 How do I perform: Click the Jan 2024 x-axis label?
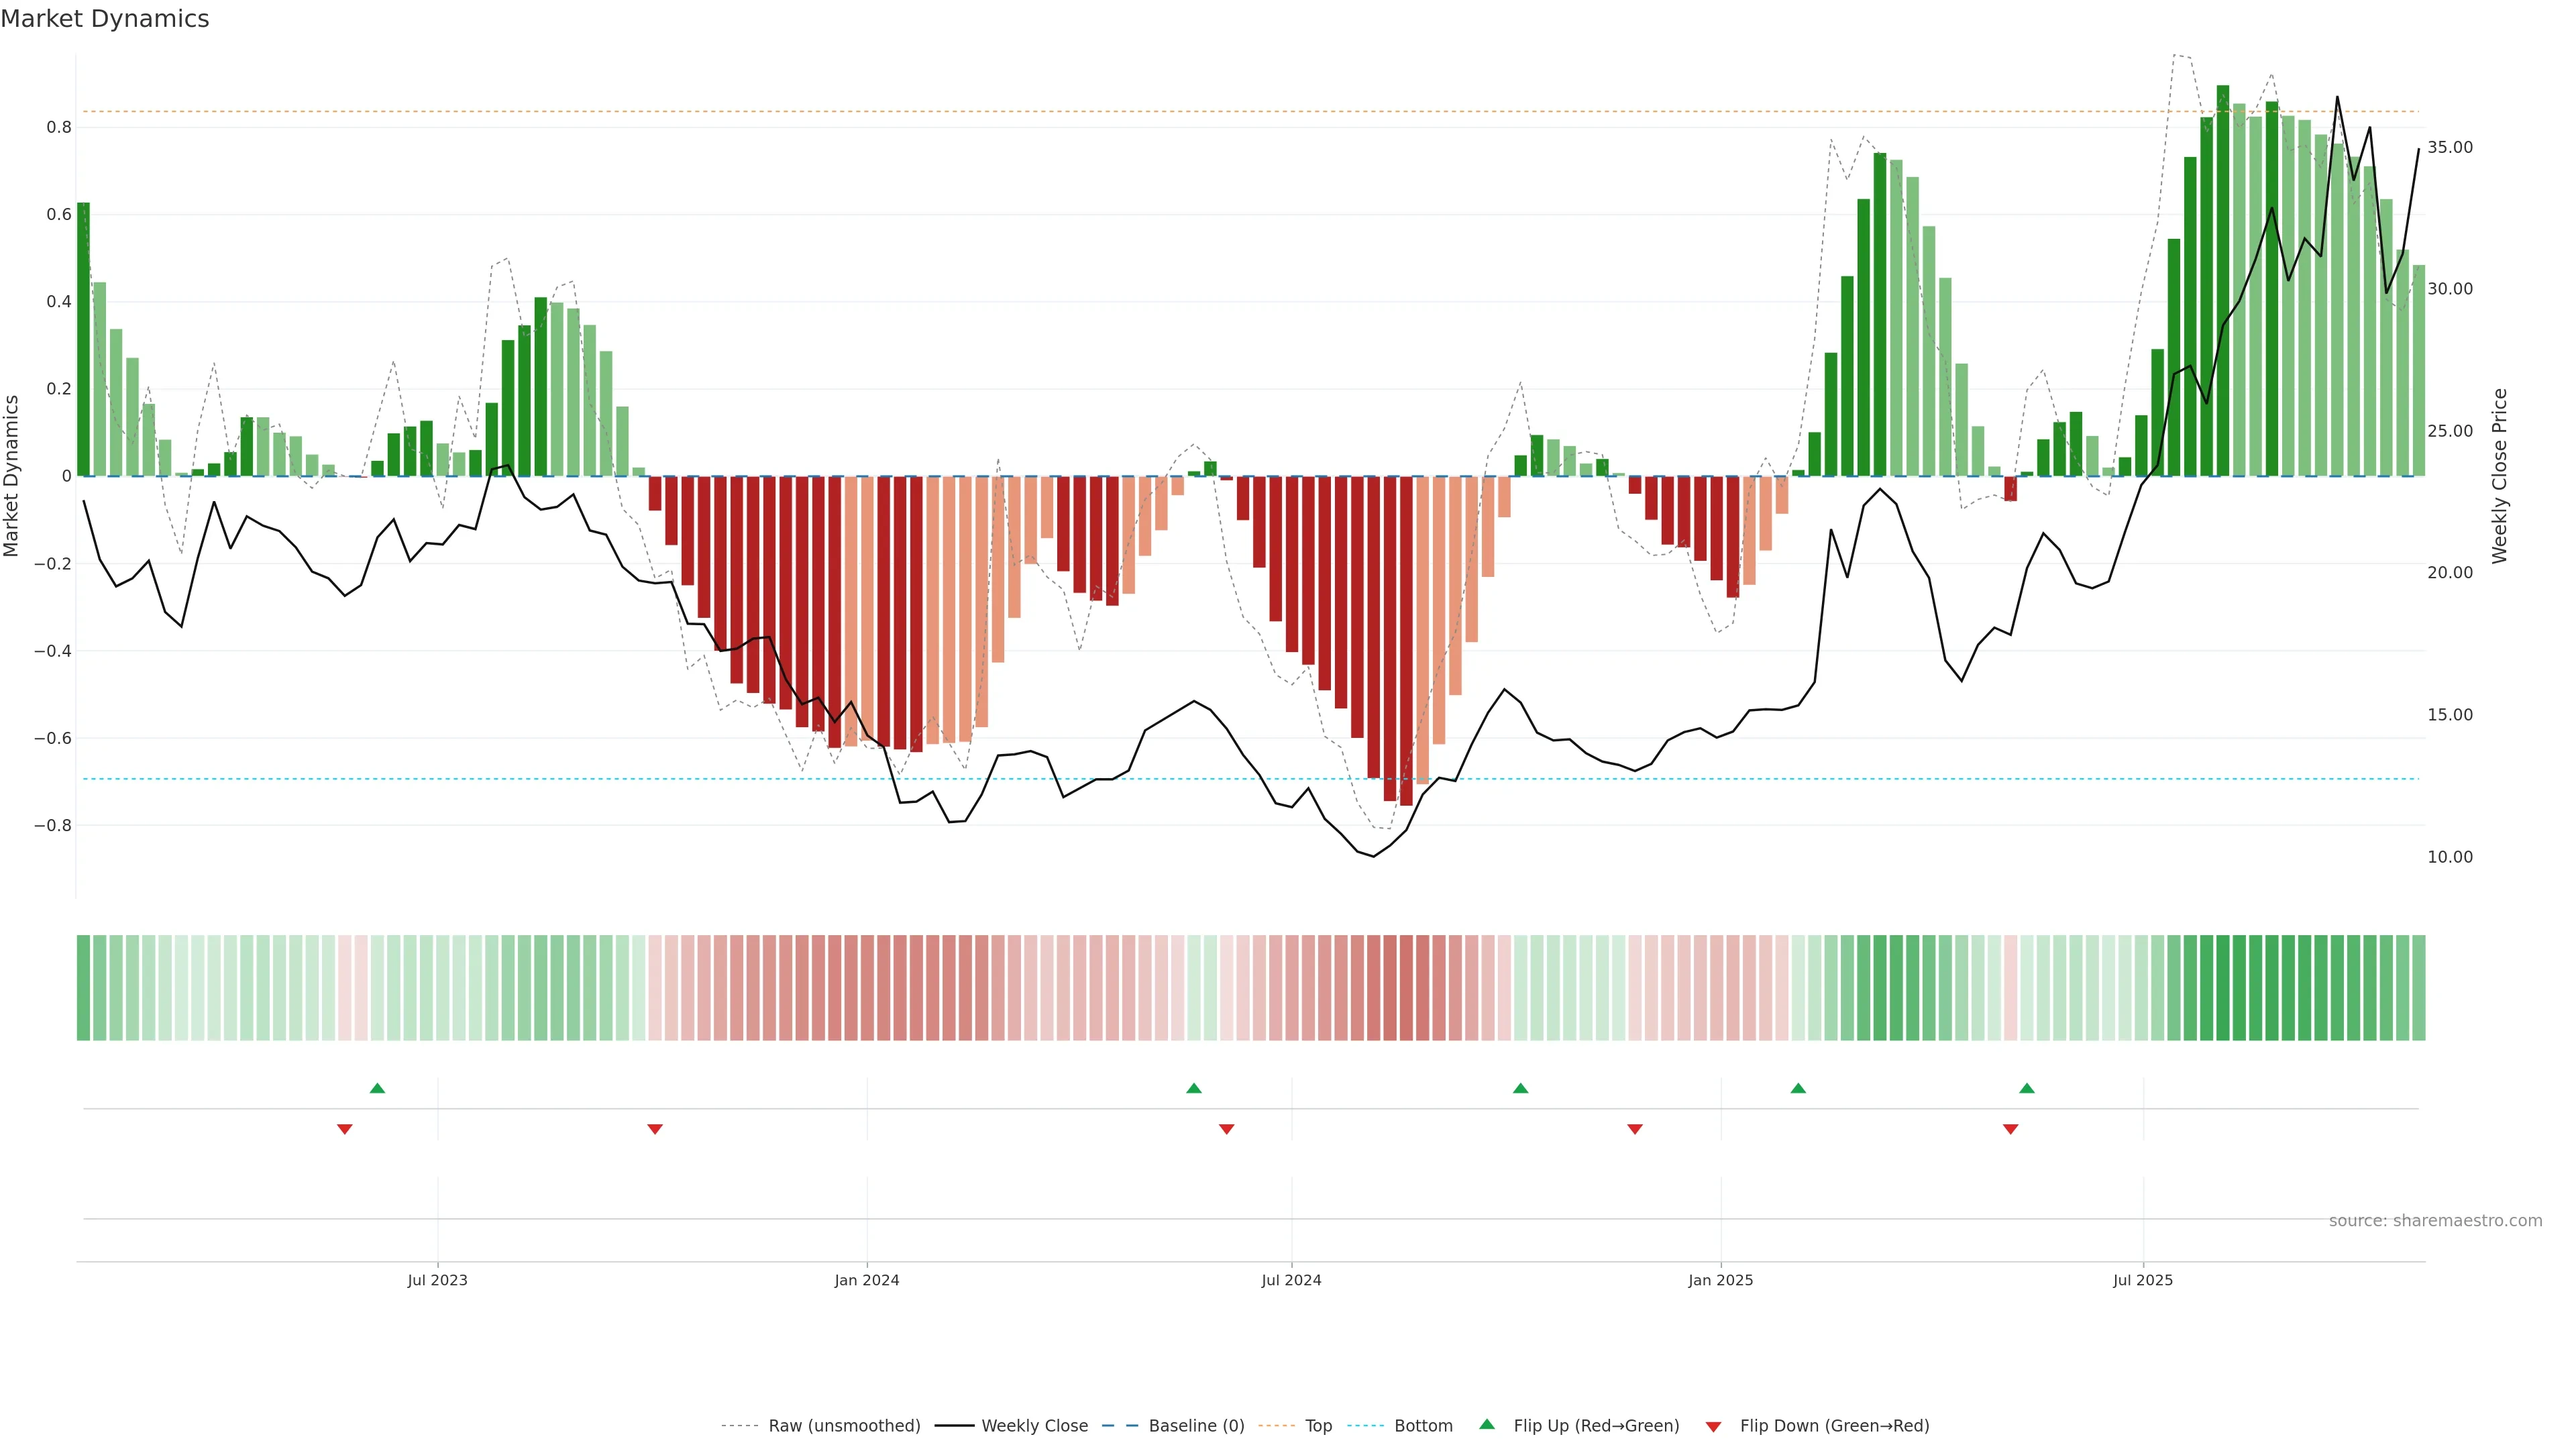(867, 1280)
